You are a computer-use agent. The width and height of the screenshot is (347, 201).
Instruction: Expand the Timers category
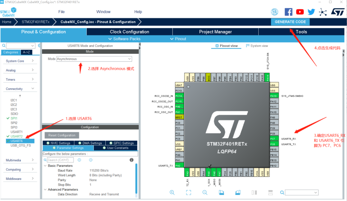coord(20,80)
